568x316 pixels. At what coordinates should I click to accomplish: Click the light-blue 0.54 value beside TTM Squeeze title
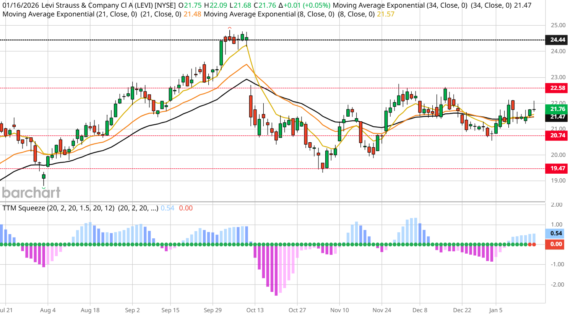167,208
